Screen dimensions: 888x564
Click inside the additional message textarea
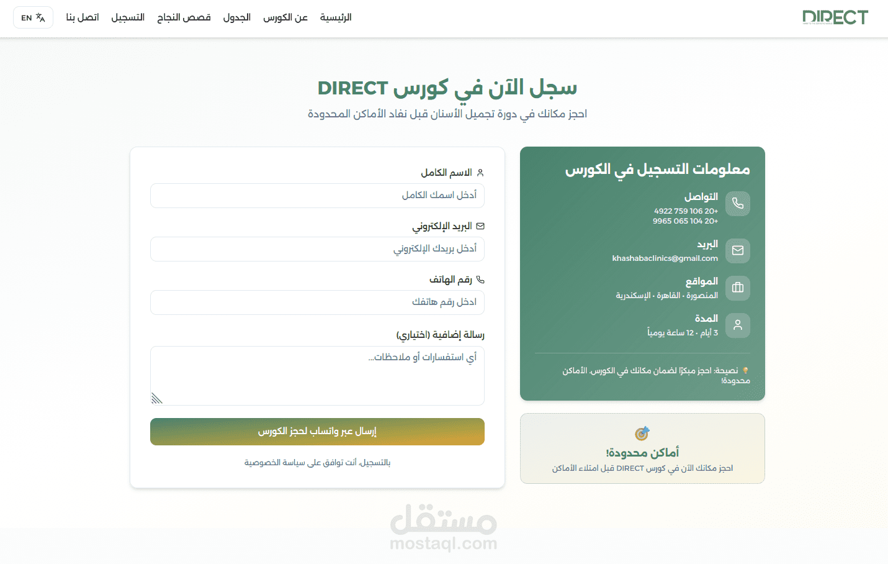point(317,376)
